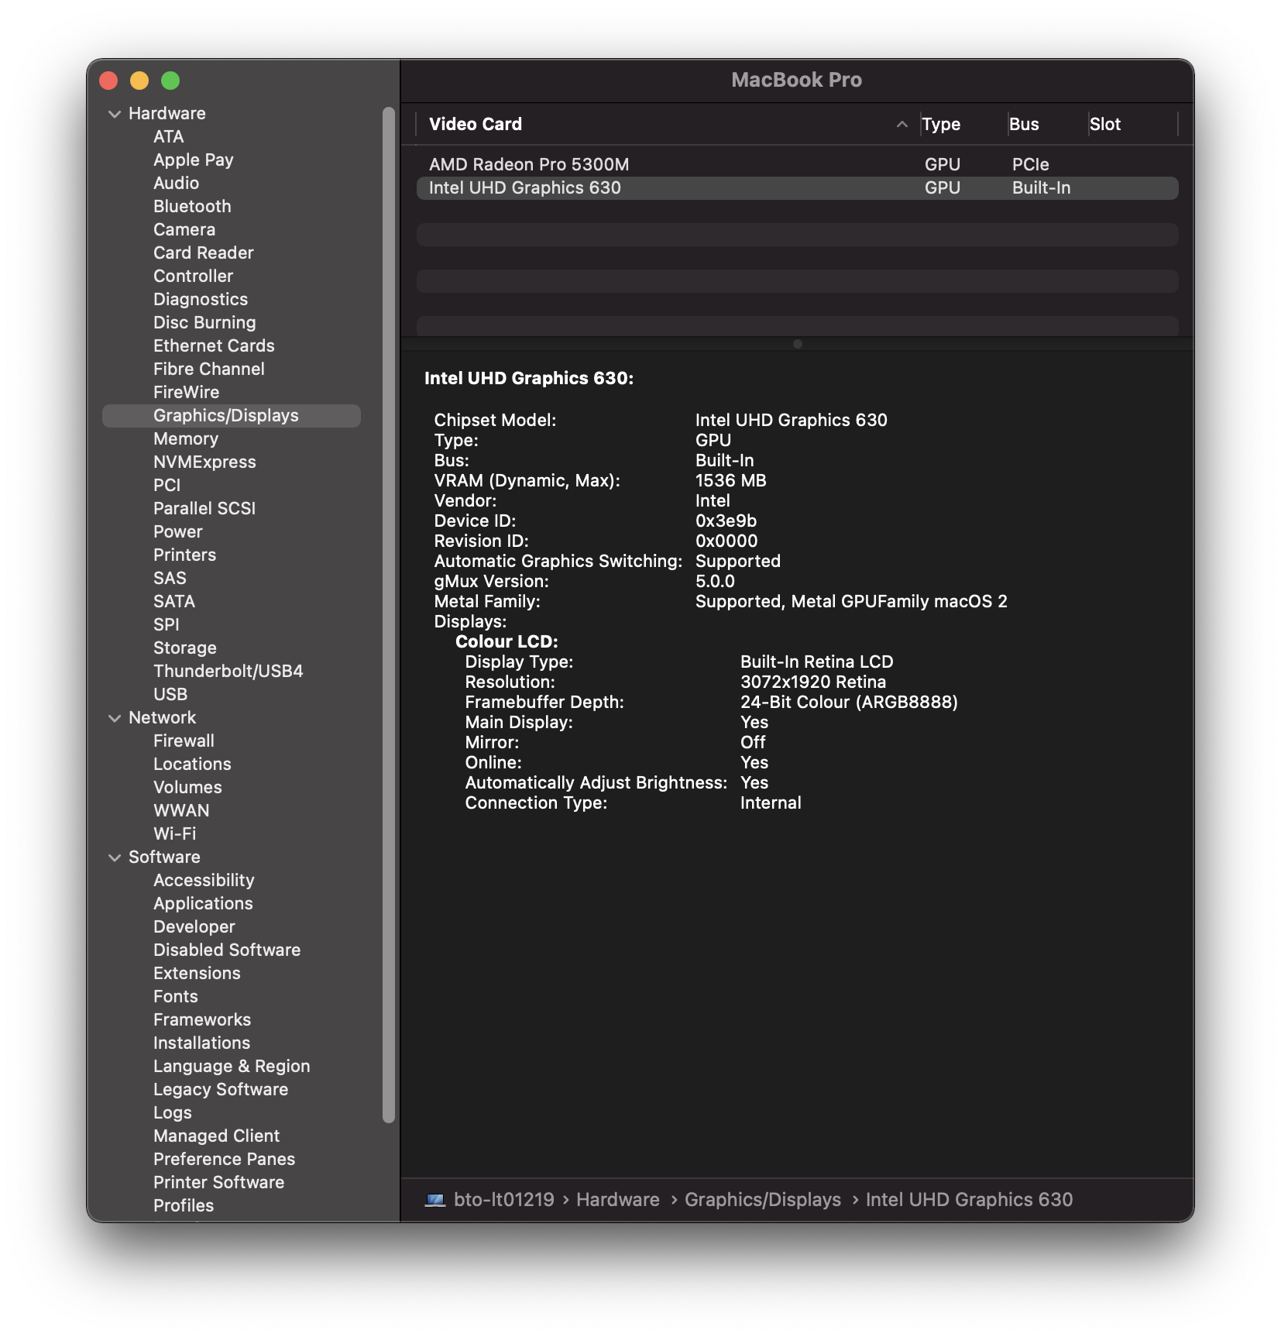Select Preference Panes entry
The image size is (1281, 1337).
pyautogui.click(x=224, y=1160)
